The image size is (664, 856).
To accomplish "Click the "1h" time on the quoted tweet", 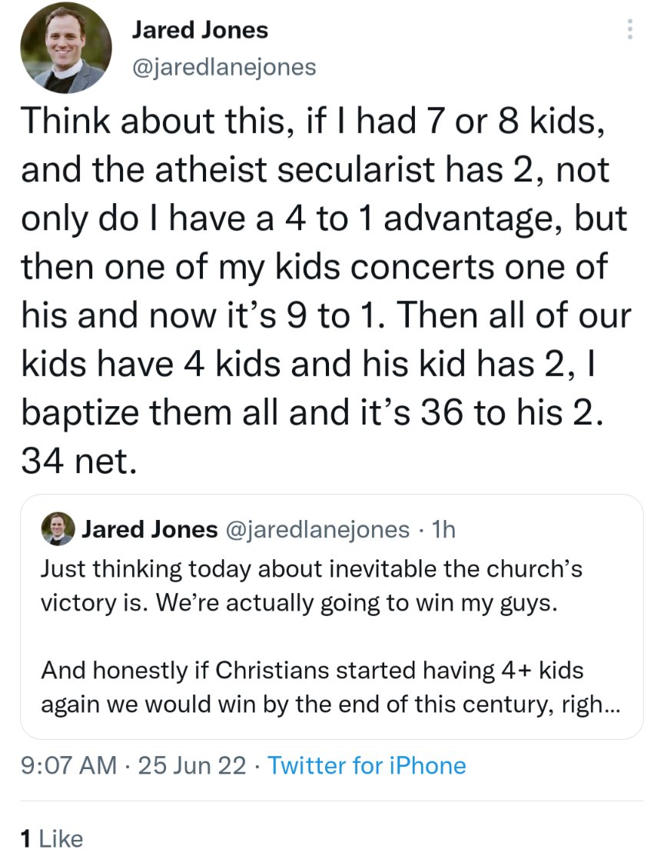I will [444, 529].
